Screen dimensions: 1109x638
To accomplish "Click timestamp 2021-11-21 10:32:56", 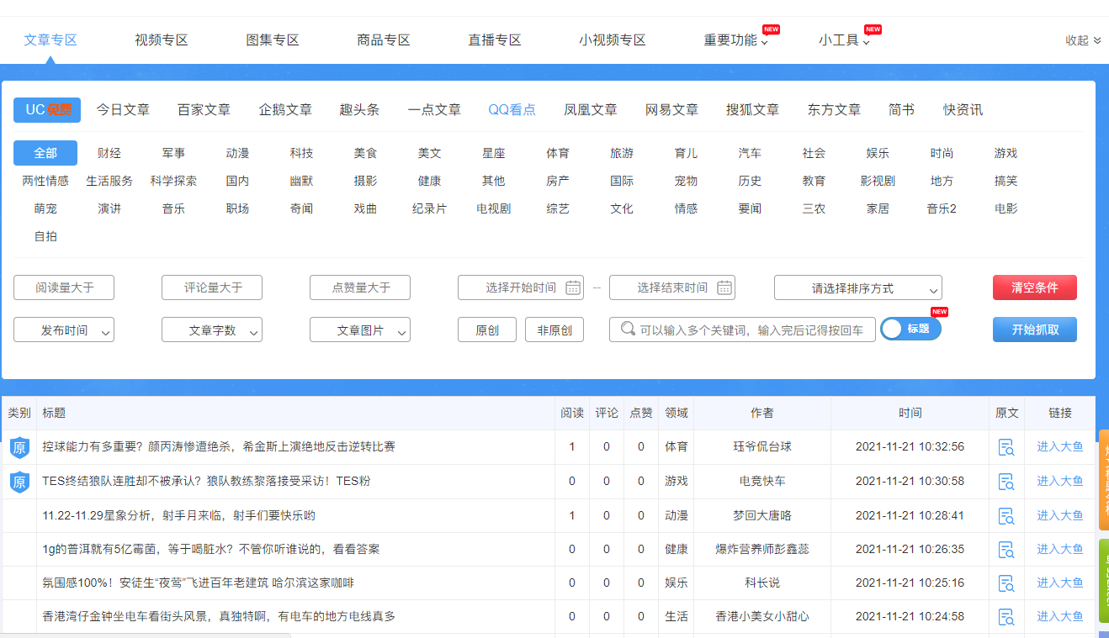I will 910,447.
